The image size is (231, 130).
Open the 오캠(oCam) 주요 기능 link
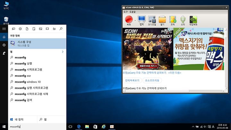(144, 73)
